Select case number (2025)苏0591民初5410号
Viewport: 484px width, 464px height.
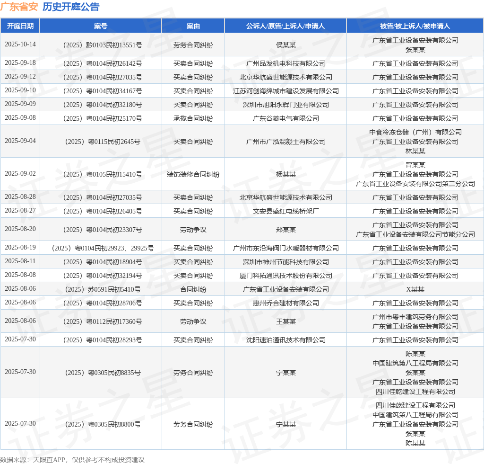[103, 289]
